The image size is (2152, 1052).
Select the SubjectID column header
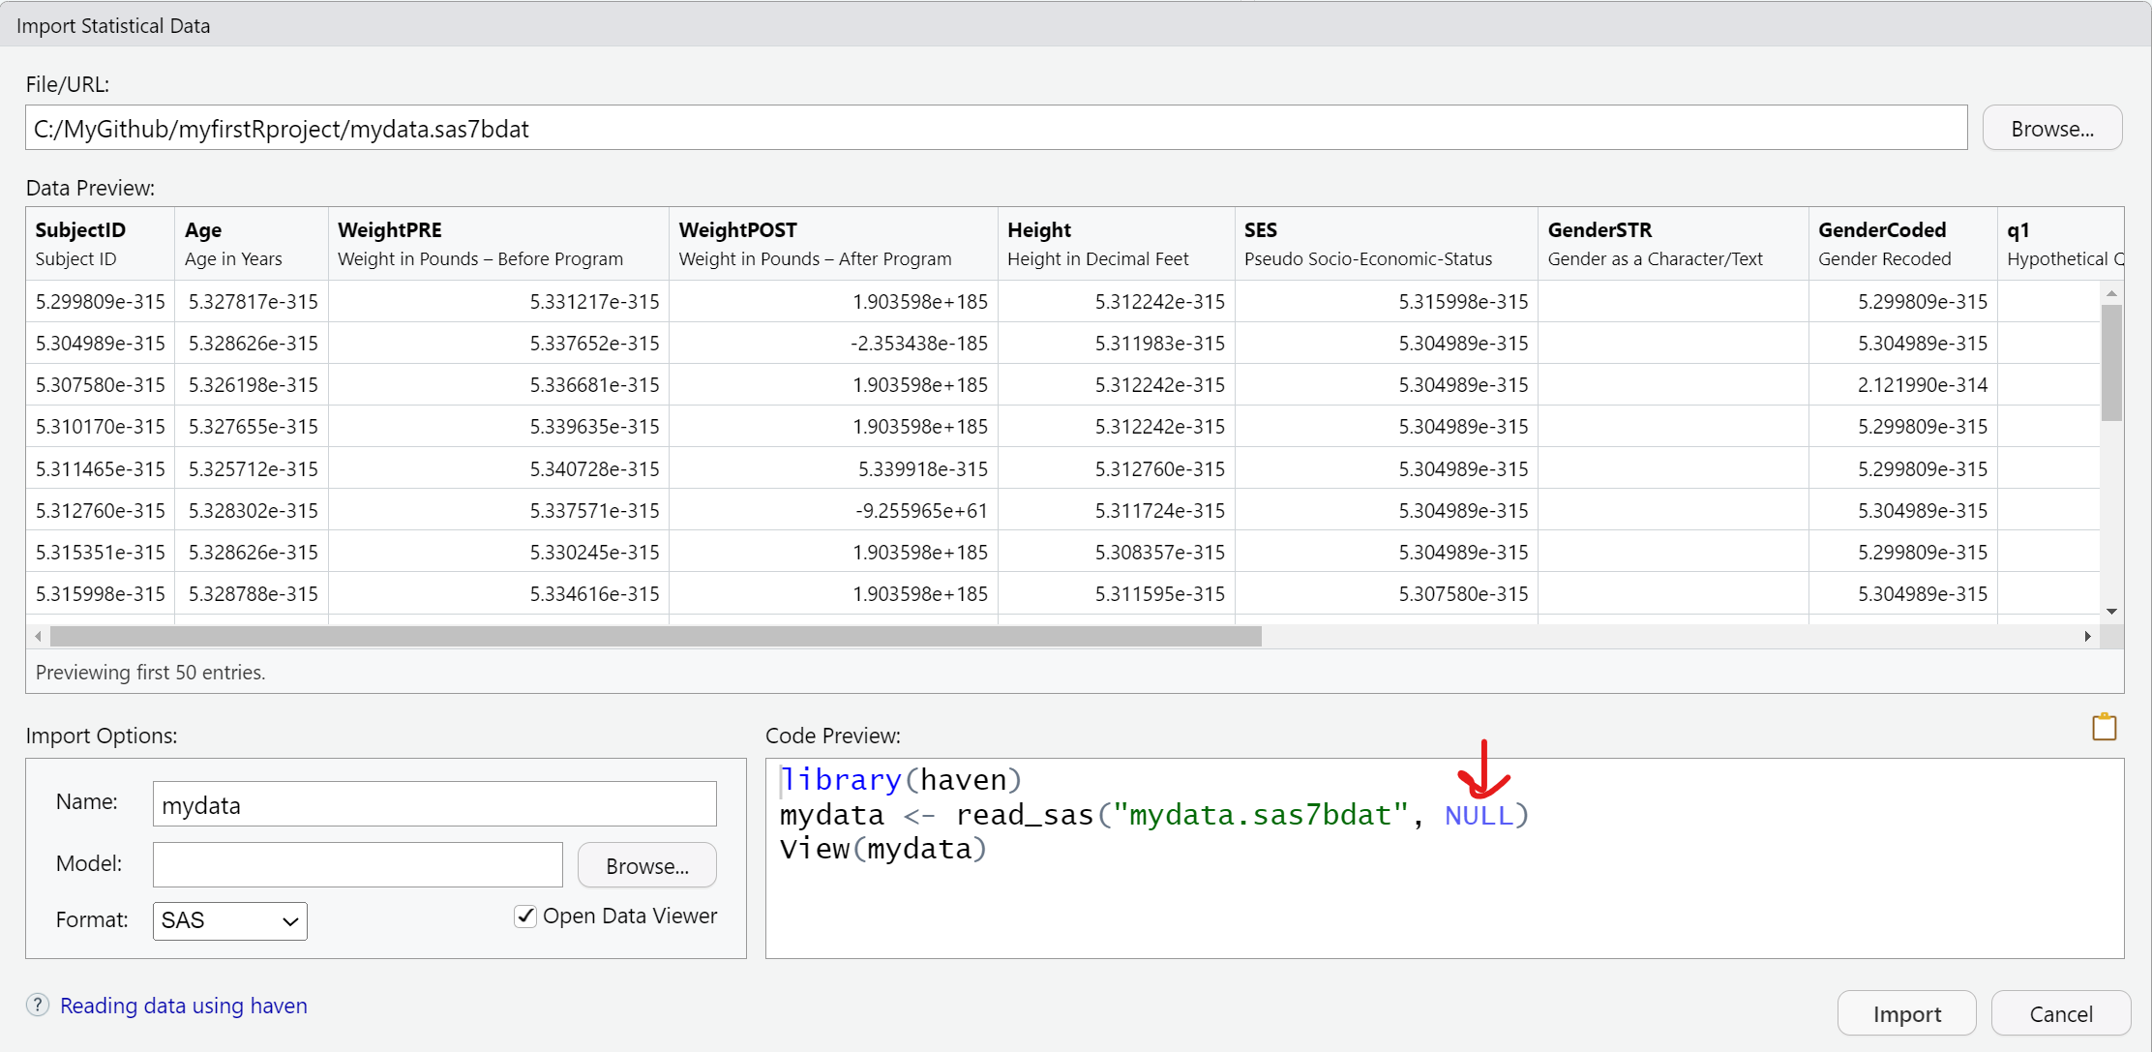pyautogui.click(x=101, y=244)
